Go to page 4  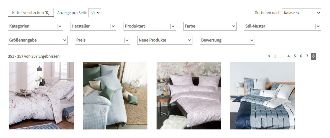(288, 56)
